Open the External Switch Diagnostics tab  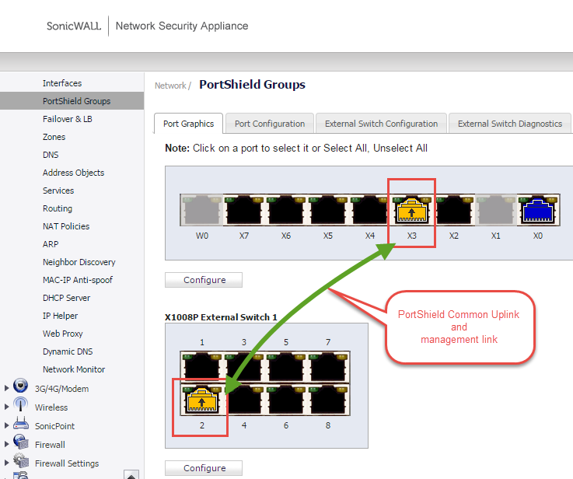coord(509,124)
